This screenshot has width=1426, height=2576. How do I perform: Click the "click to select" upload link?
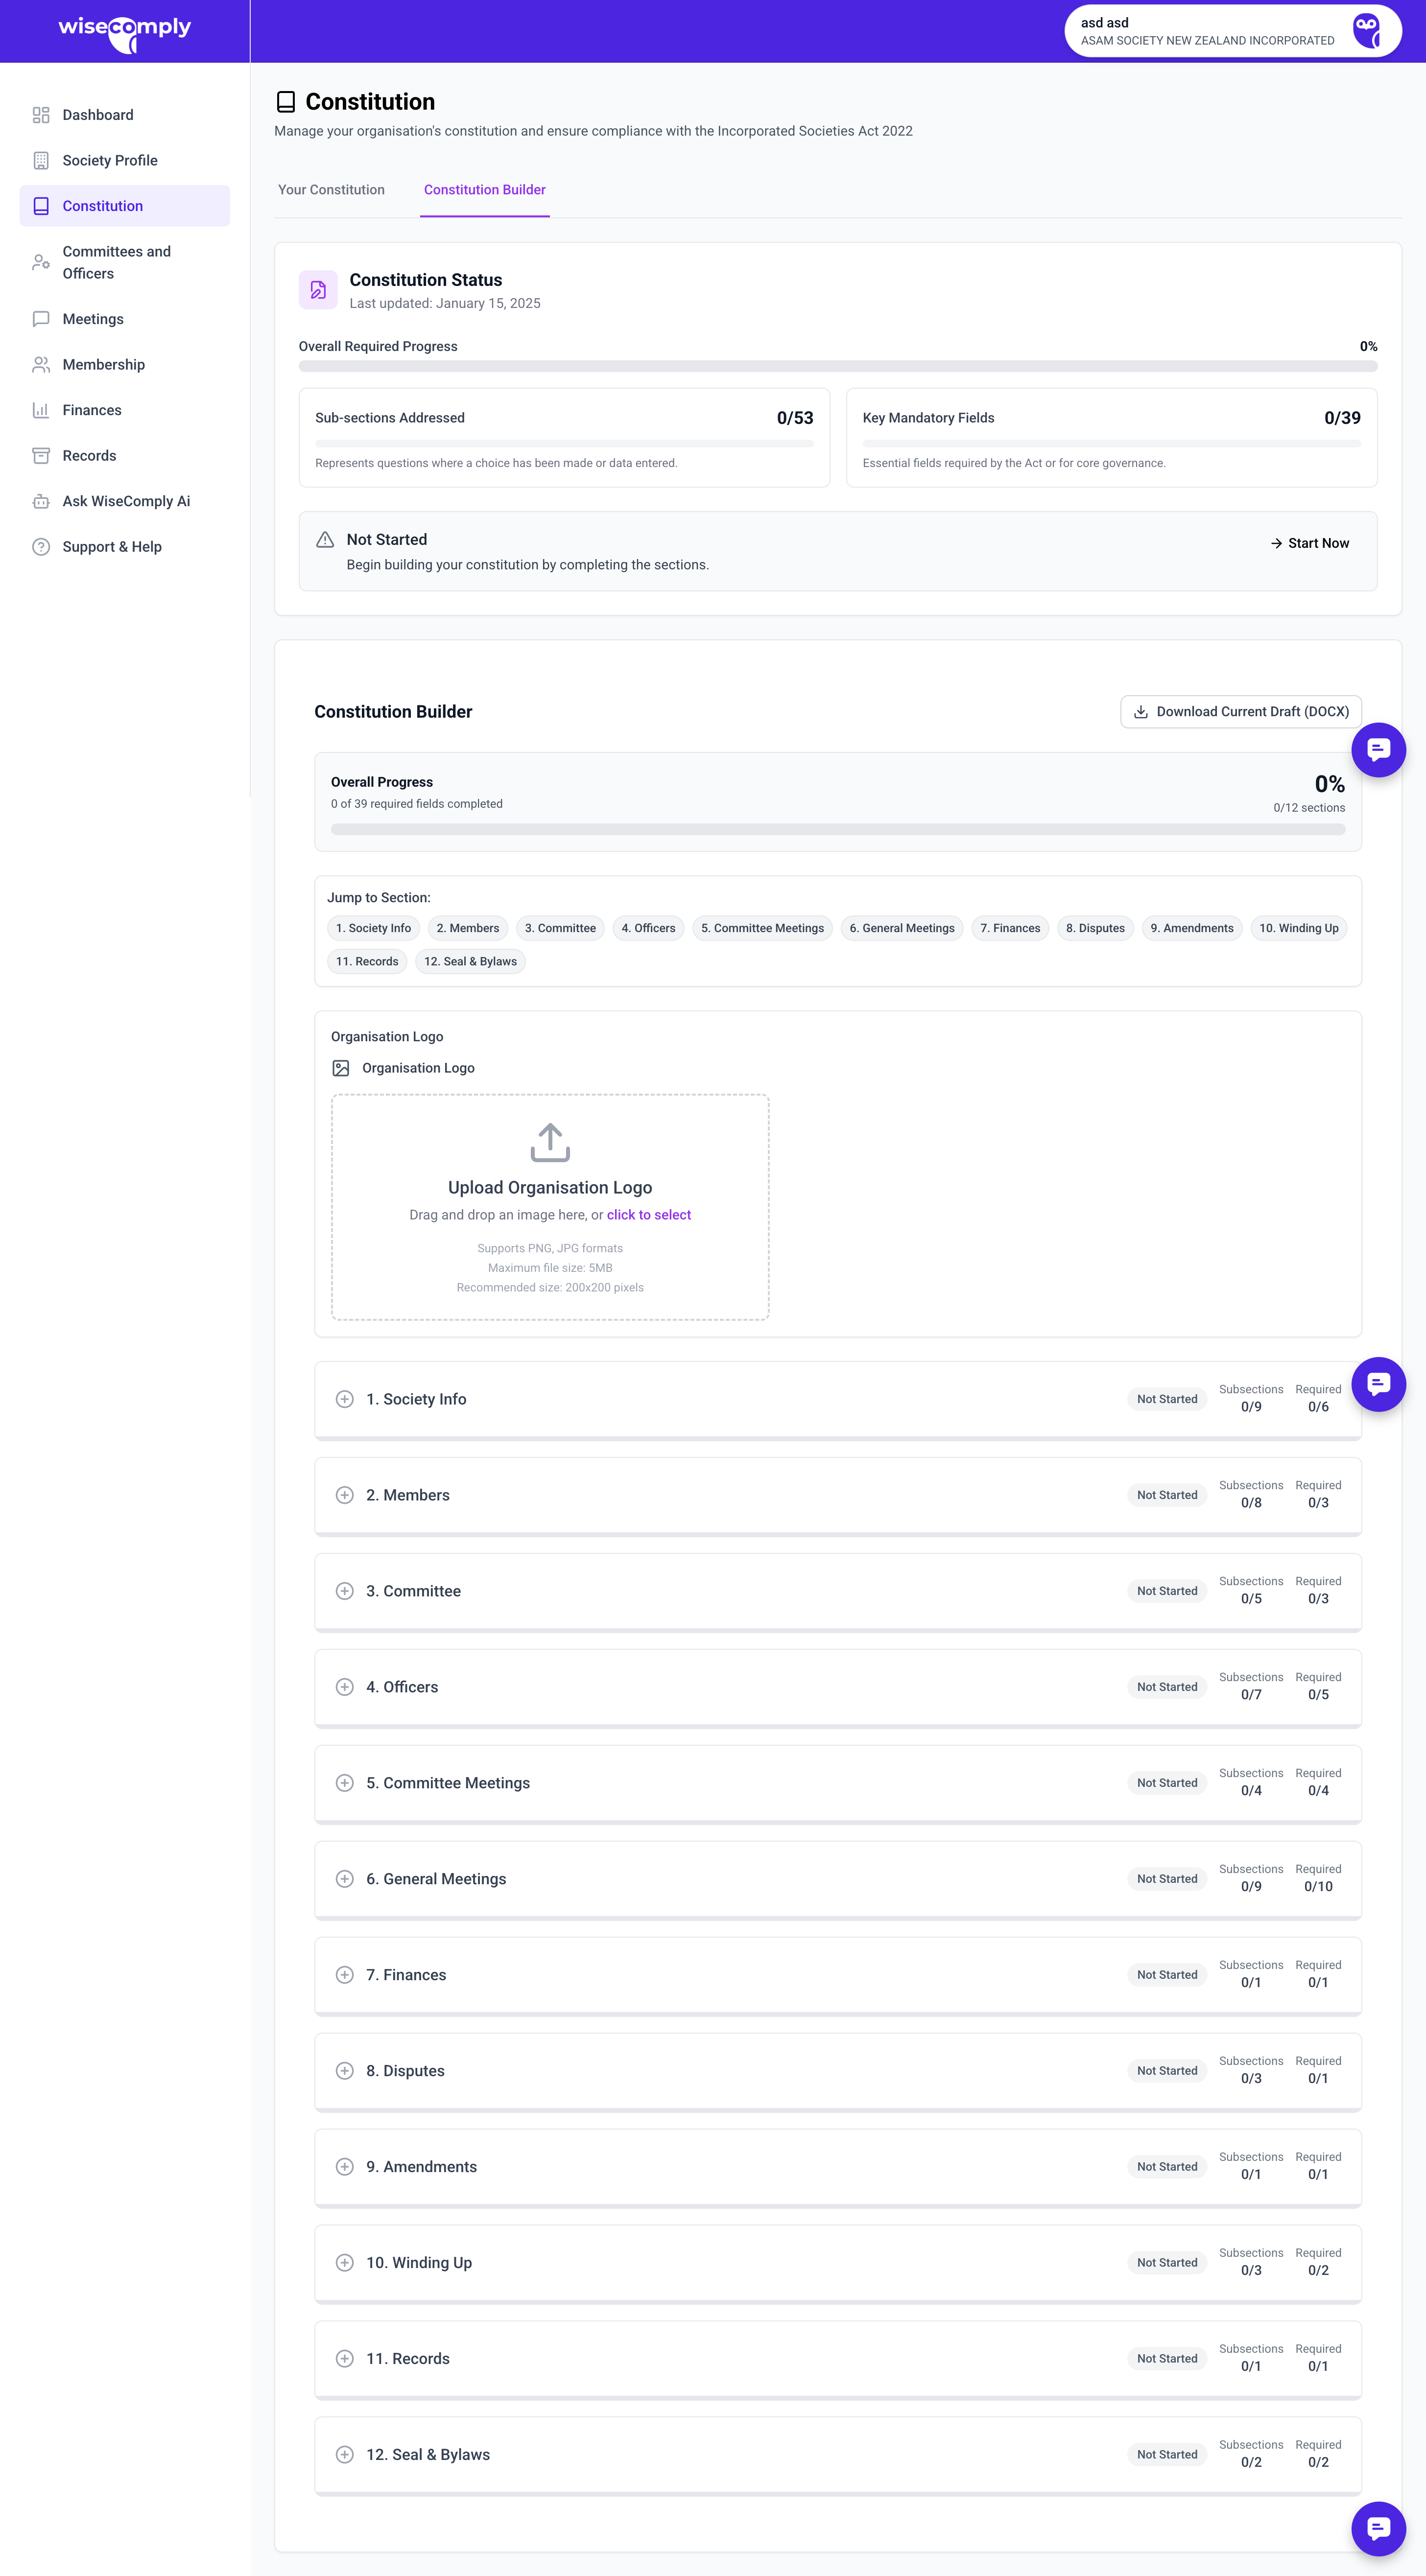coord(648,1215)
